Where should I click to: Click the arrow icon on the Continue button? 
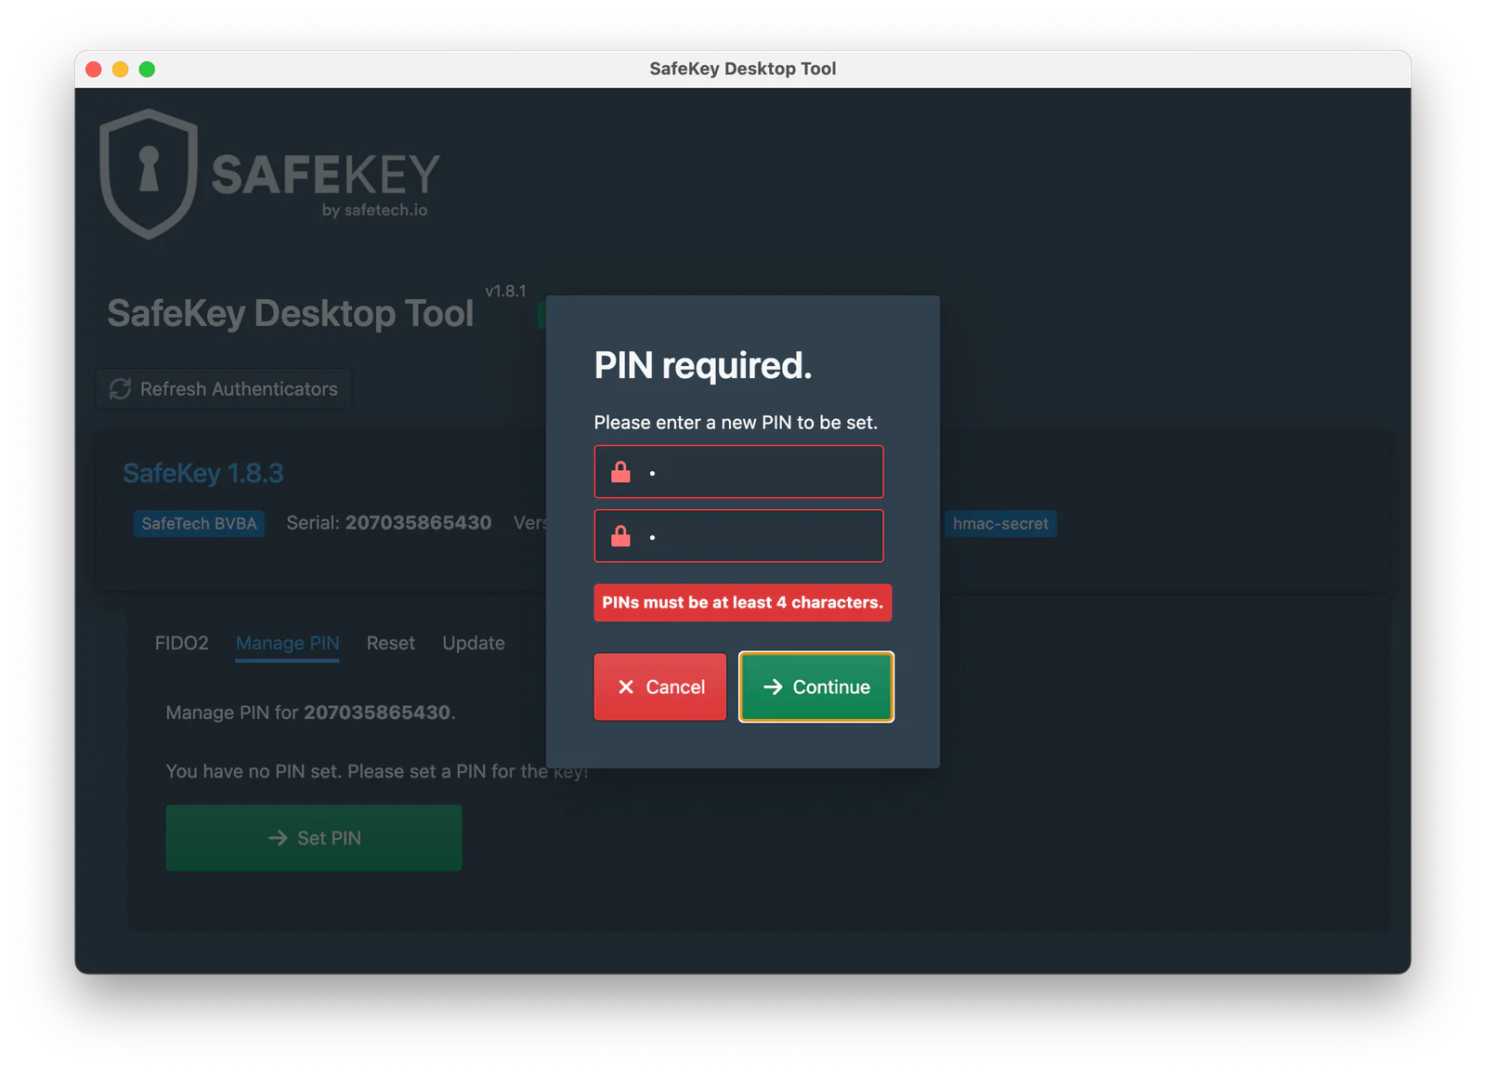773,687
